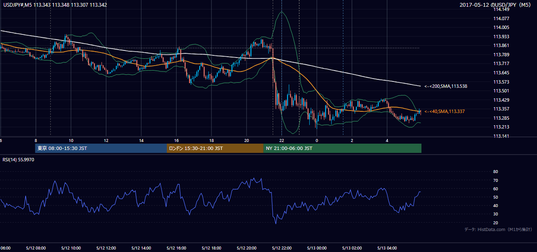Click price axis value 113.501
Image resolution: width=537 pixels, height=252 pixels.
pos(501,91)
